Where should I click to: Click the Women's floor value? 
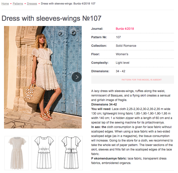tap(122, 54)
